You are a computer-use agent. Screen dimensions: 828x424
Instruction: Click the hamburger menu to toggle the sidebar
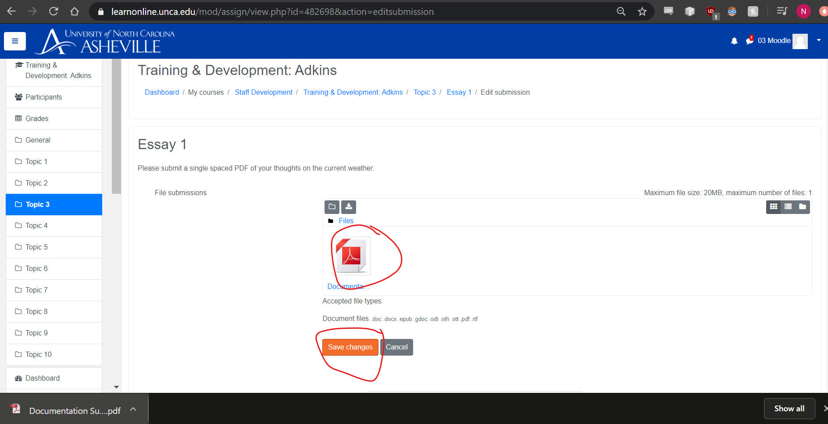click(x=15, y=41)
